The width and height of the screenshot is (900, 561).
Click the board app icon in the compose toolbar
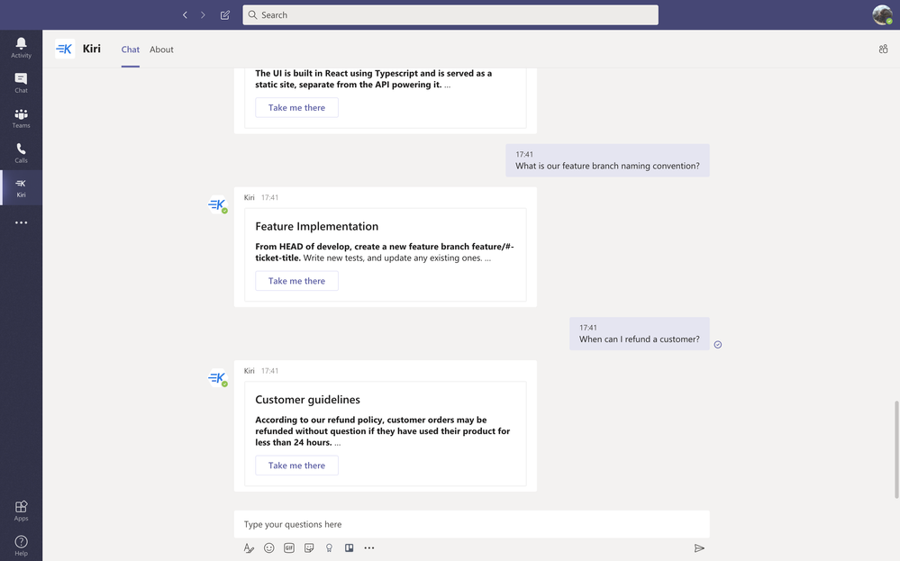click(349, 547)
